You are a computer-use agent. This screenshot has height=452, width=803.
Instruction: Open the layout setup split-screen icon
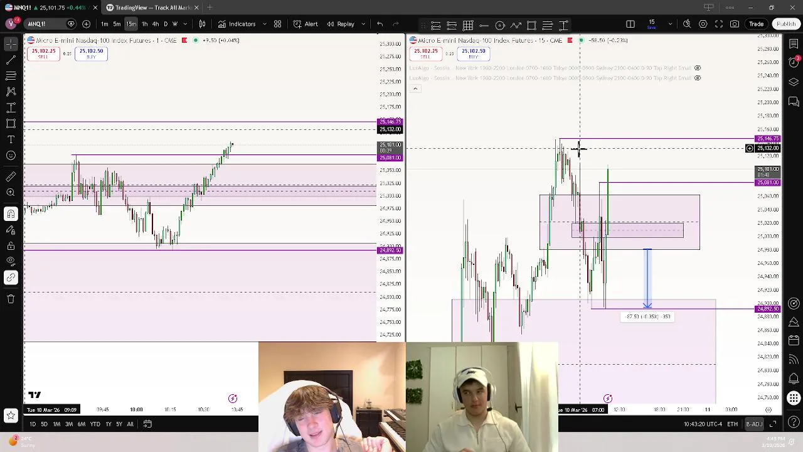tap(630, 24)
